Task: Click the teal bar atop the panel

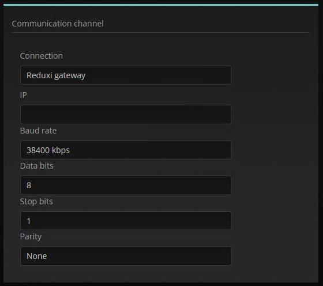Action: click(x=161, y=5)
